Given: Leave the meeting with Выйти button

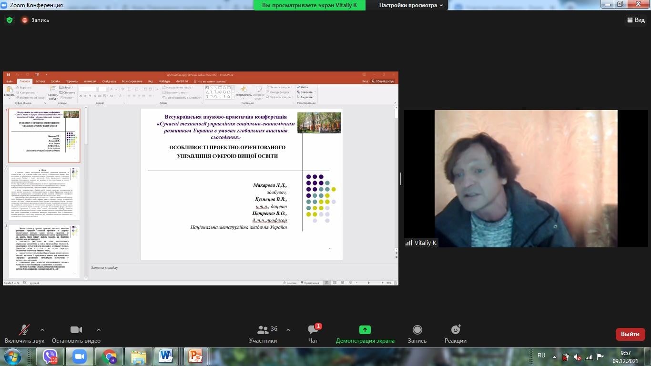Looking at the screenshot, I should tap(630, 334).
